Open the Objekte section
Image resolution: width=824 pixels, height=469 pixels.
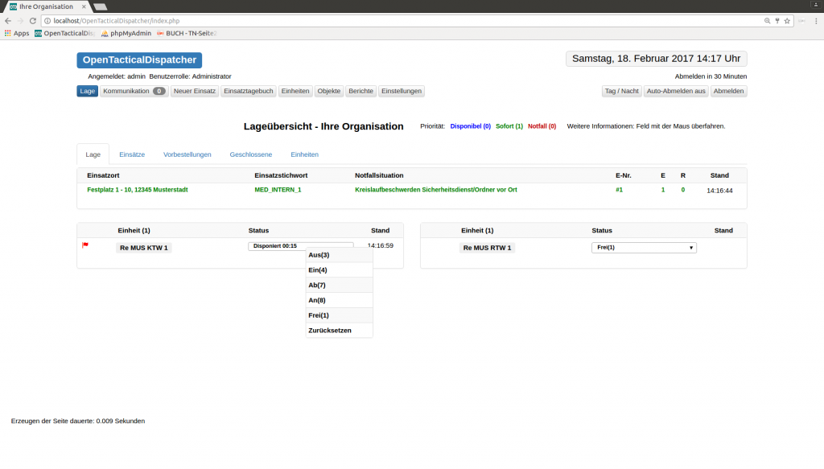[329, 91]
